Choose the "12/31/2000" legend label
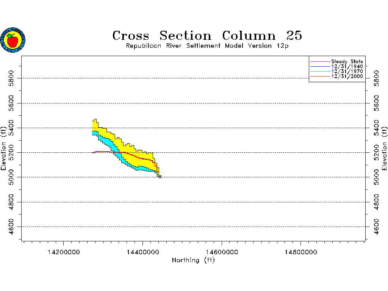Screen dimensions: 388x291 point(347,76)
